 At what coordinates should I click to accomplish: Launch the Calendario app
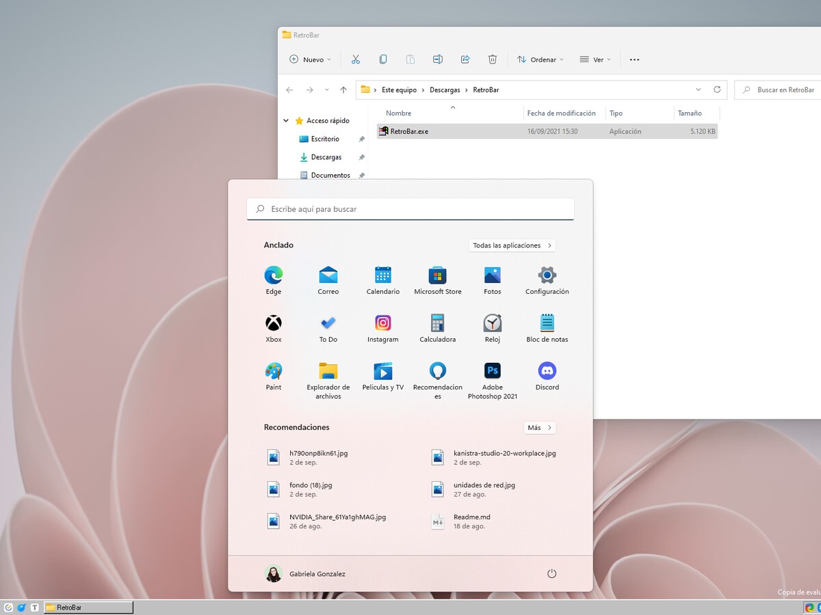pos(383,280)
